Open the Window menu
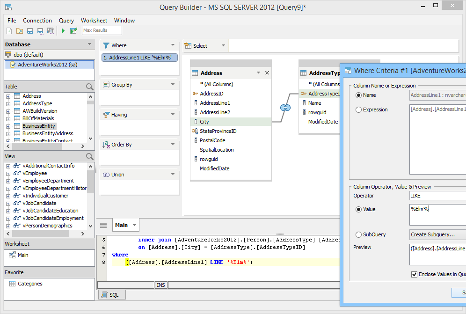Viewport: 466px width, 314px height. click(124, 21)
